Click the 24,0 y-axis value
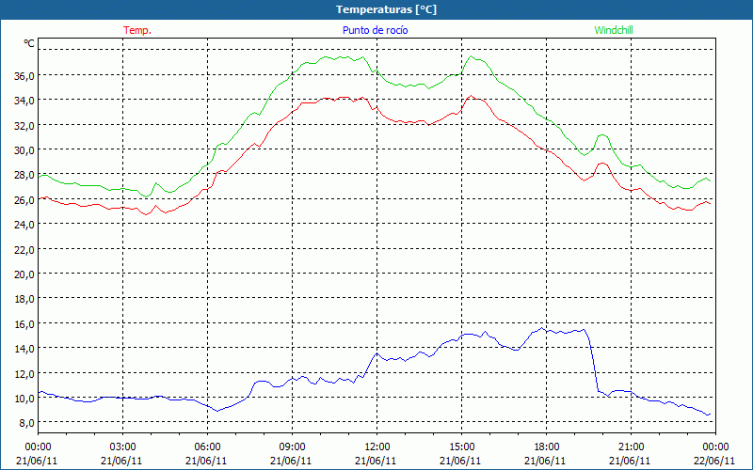 24,224
